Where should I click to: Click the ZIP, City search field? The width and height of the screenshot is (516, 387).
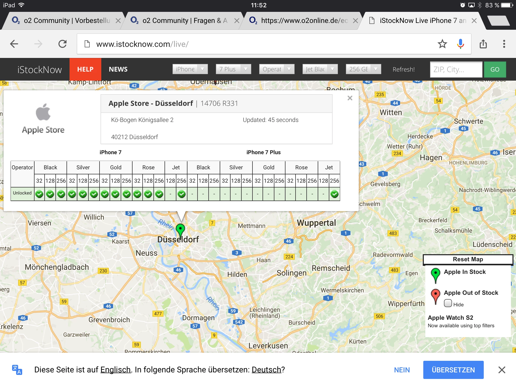click(x=456, y=70)
